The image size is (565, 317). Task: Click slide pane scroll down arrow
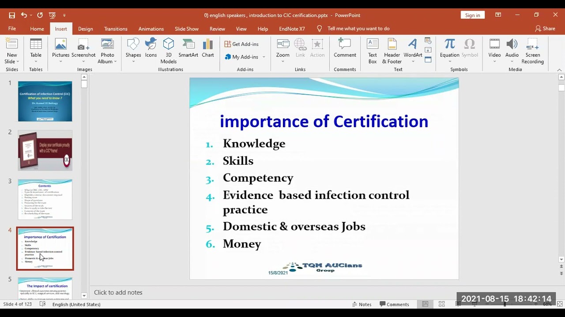561,259
